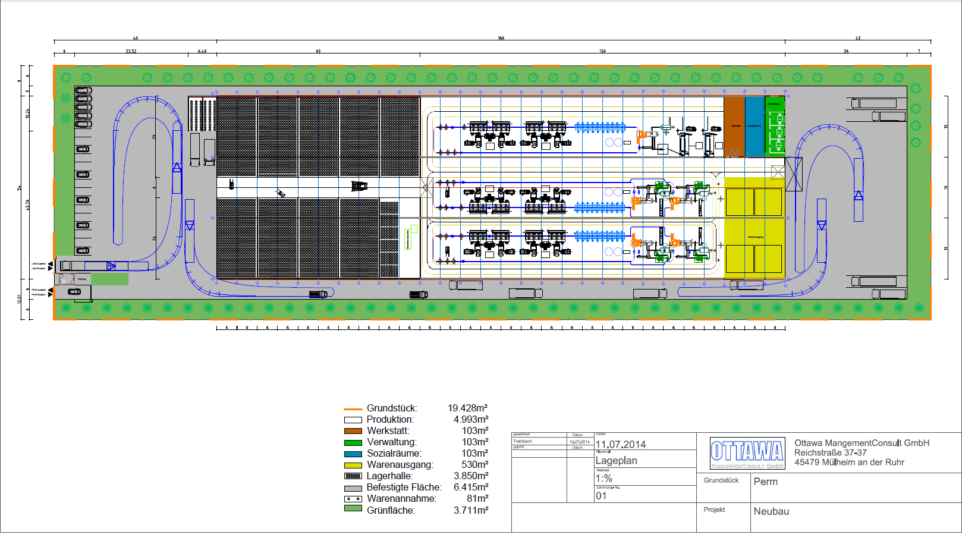
Task: Click the 3.711m² Grünfläche value
Action: coord(471,511)
